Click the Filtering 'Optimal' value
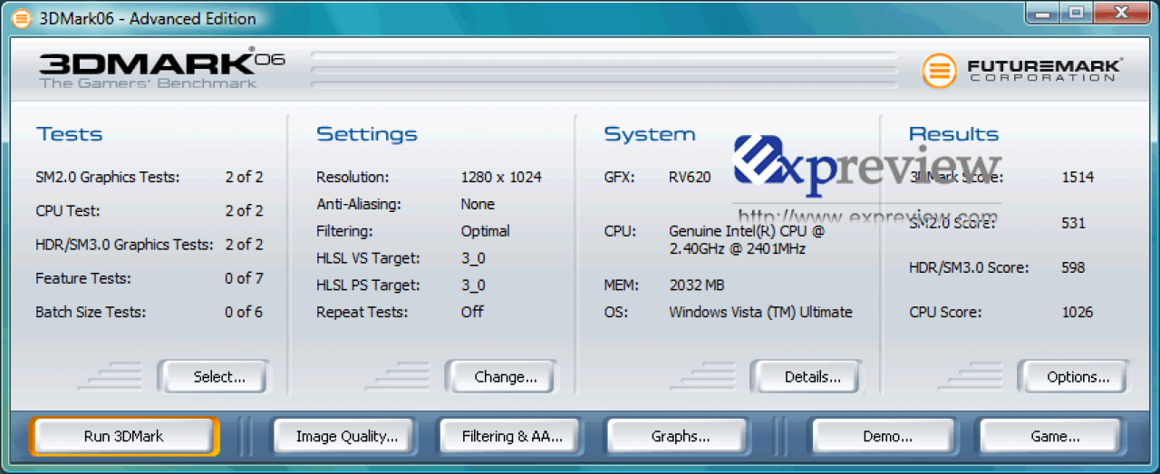 (485, 231)
